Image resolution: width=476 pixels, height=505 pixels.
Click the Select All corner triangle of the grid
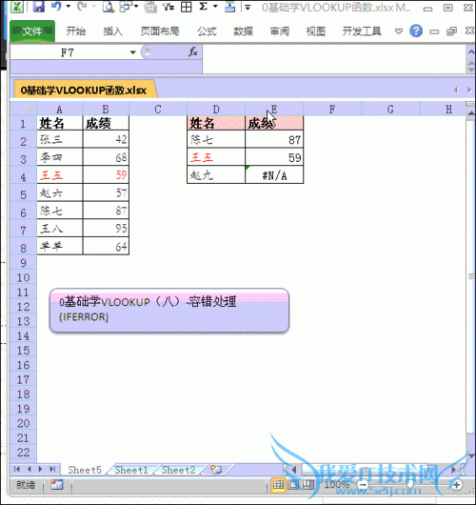24,110
